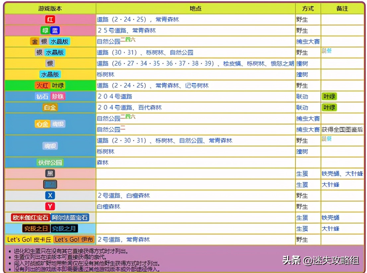Viewport: 367px width, 273px height.
Task: Open 撞树 link in the lone 水晶版 row
Action: point(302,74)
